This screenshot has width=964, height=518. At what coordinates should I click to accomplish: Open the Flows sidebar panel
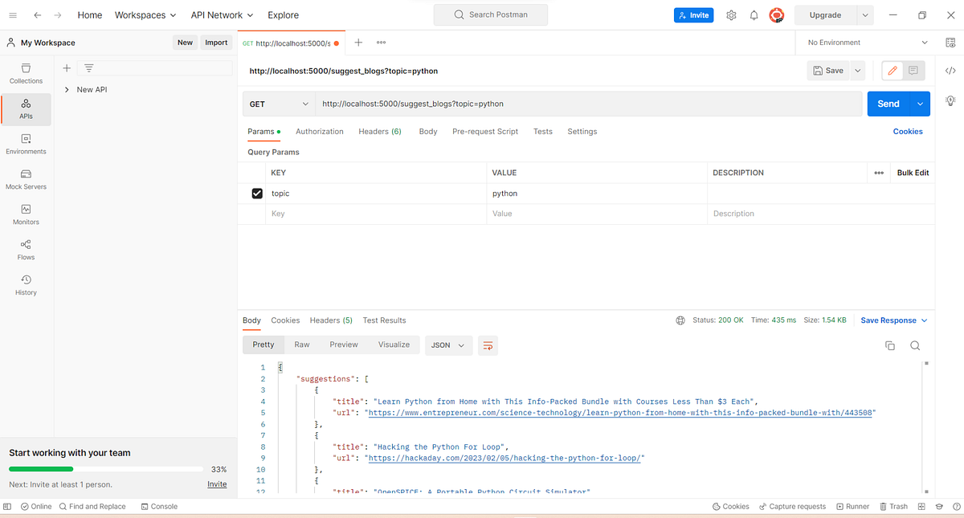pyautogui.click(x=25, y=251)
